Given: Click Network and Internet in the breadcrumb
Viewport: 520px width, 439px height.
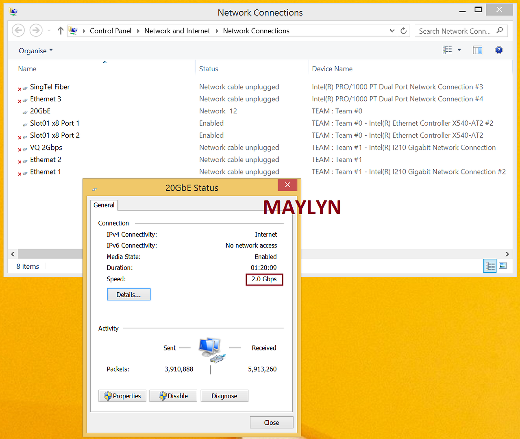Looking at the screenshot, I should click(x=177, y=31).
